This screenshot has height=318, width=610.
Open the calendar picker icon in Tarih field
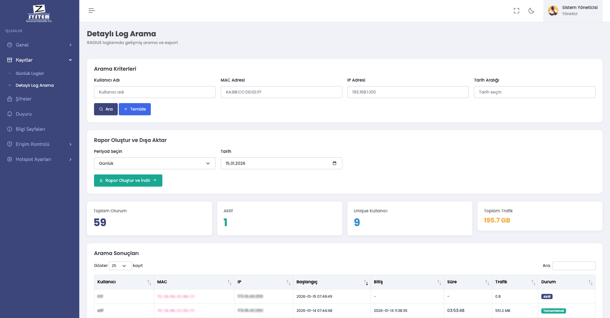point(334,163)
